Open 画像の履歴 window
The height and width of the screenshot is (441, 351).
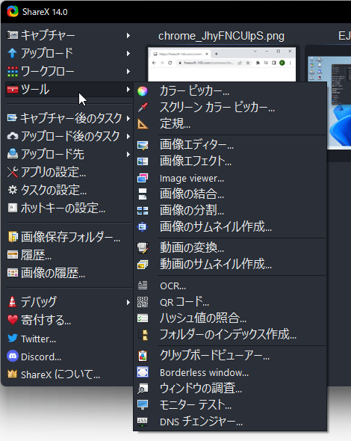[x=69, y=273]
